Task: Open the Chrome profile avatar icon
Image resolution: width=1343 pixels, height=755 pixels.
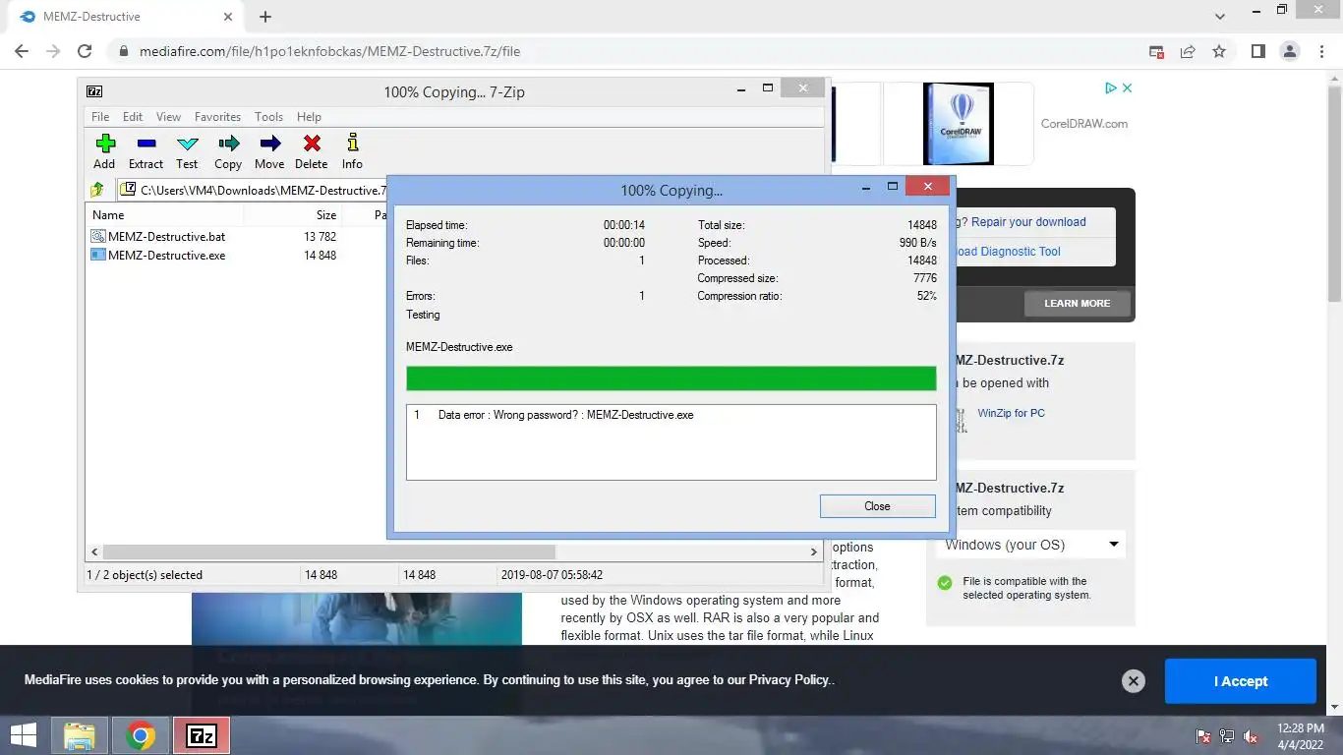Action: pos(1290,51)
